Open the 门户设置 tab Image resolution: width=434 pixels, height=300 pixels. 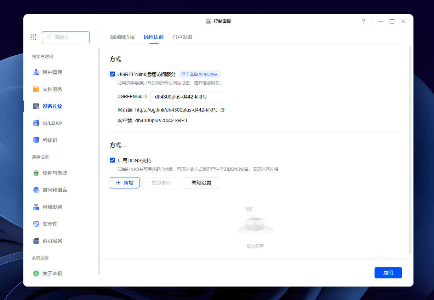pos(182,37)
